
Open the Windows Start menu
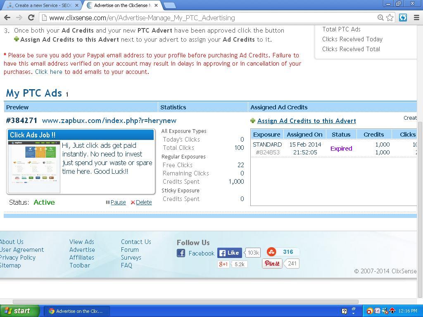pyautogui.click(x=19, y=311)
